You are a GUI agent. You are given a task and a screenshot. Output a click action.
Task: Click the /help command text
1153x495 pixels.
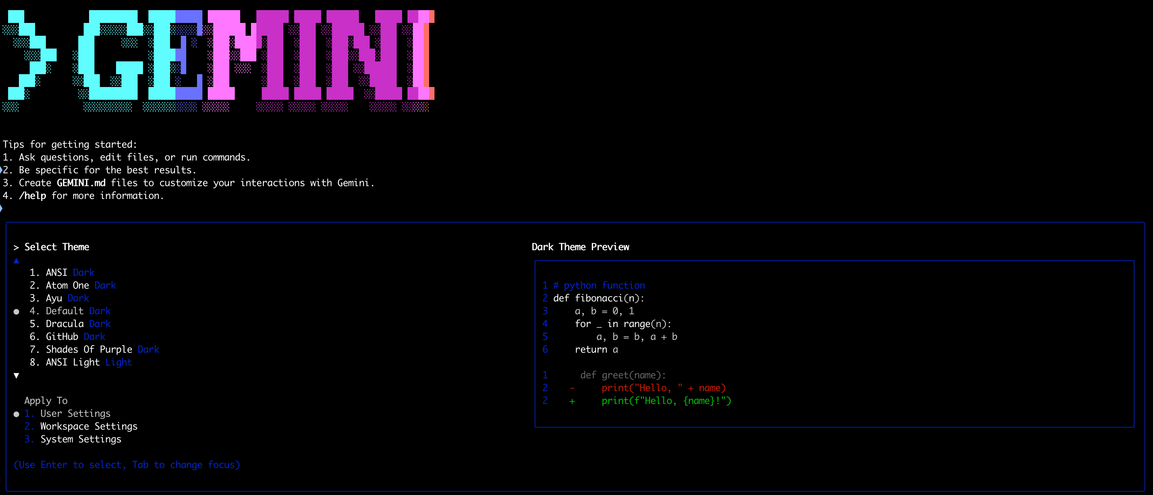point(32,196)
